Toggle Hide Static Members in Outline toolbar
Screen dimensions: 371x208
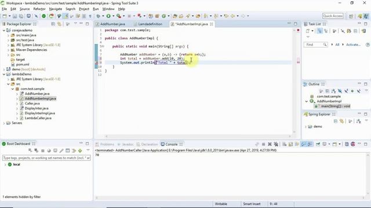point(346,91)
